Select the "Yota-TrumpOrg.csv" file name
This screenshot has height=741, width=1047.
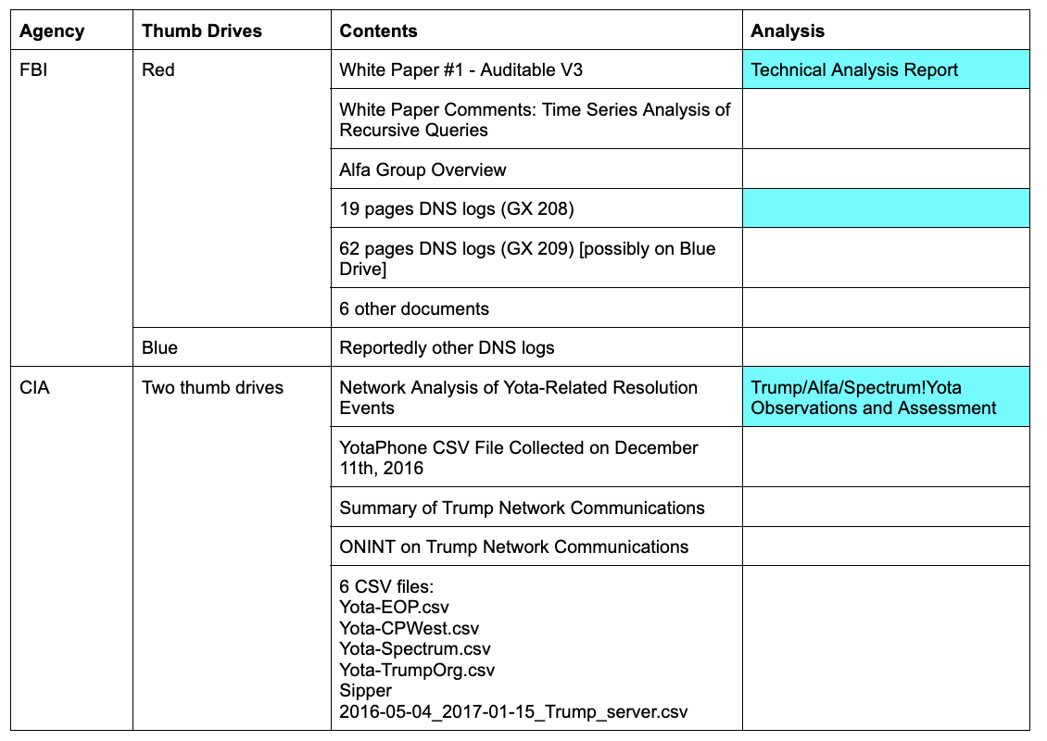[x=417, y=670]
